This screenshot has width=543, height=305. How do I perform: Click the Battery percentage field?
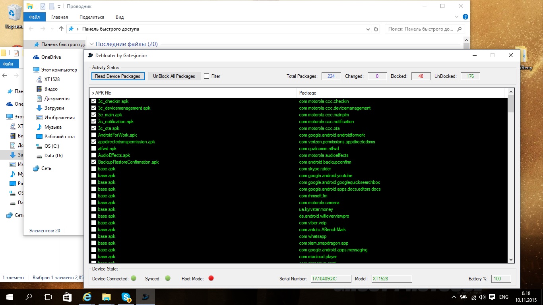tap(501, 279)
